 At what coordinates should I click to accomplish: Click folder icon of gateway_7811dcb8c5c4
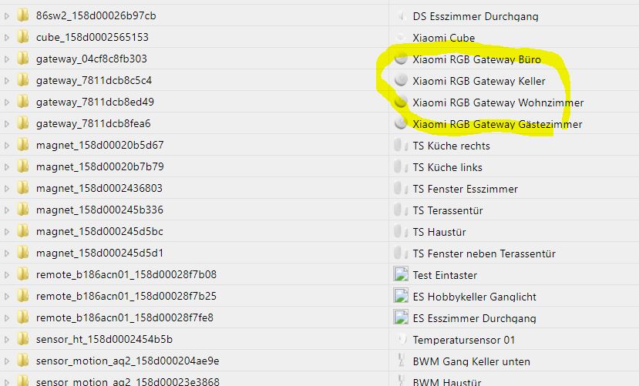[x=23, y=80]
